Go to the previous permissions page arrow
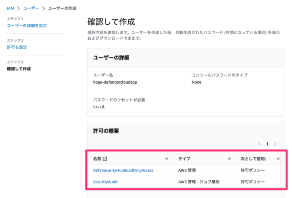The width and height of the screenshot is (292, 198). coord(259,144)
